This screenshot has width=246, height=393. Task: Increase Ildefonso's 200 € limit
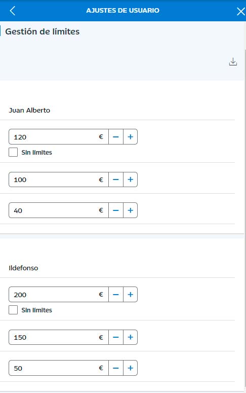click(x=131, y=295)
